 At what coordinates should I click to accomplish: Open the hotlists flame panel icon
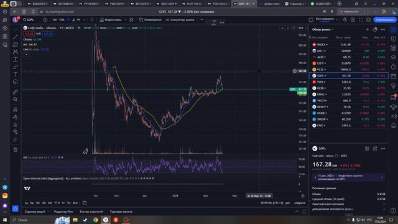[393, 67]
